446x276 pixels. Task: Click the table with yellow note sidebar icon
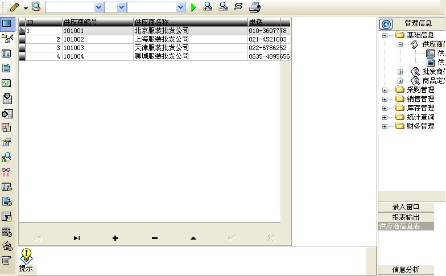coord(7,216)
